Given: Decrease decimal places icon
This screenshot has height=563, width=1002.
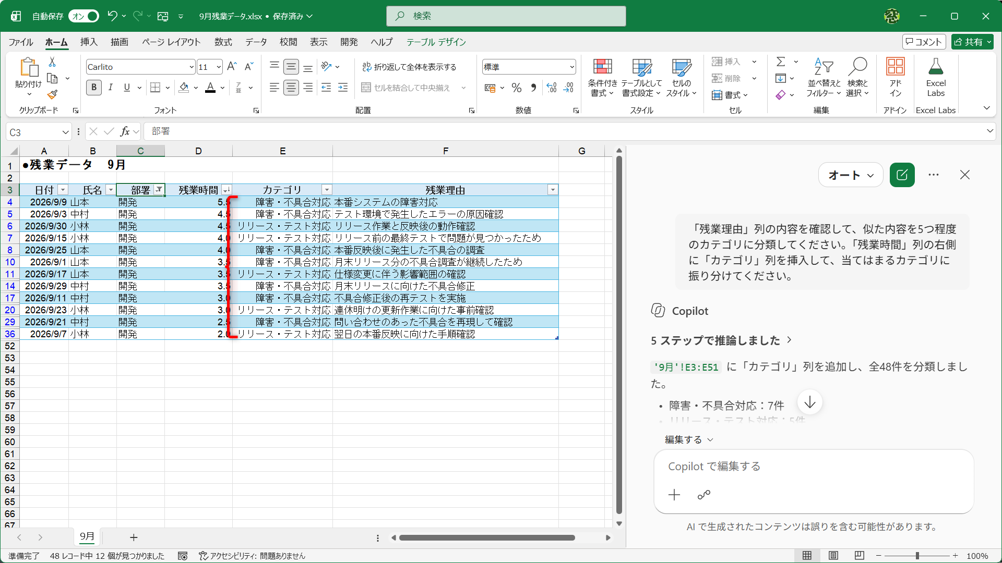Looking at the screenshot, I should click(568, 88).
